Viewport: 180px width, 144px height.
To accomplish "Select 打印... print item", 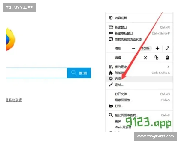I will (139, 106).
